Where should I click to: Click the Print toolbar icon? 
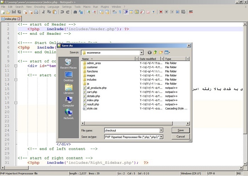tap(36, 12)
